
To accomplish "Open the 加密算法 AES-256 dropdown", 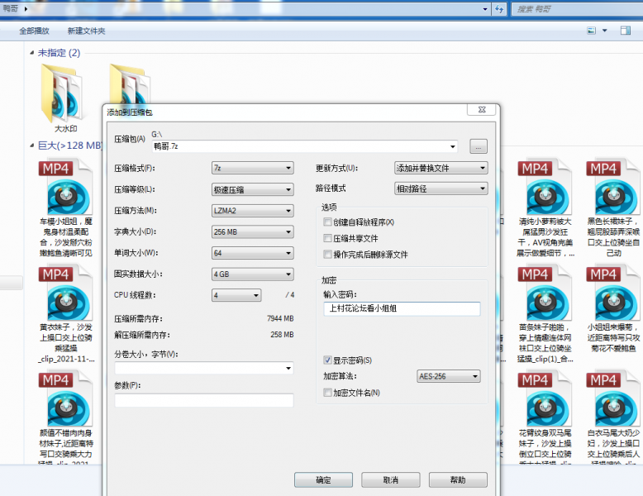I will pos(449,376).
